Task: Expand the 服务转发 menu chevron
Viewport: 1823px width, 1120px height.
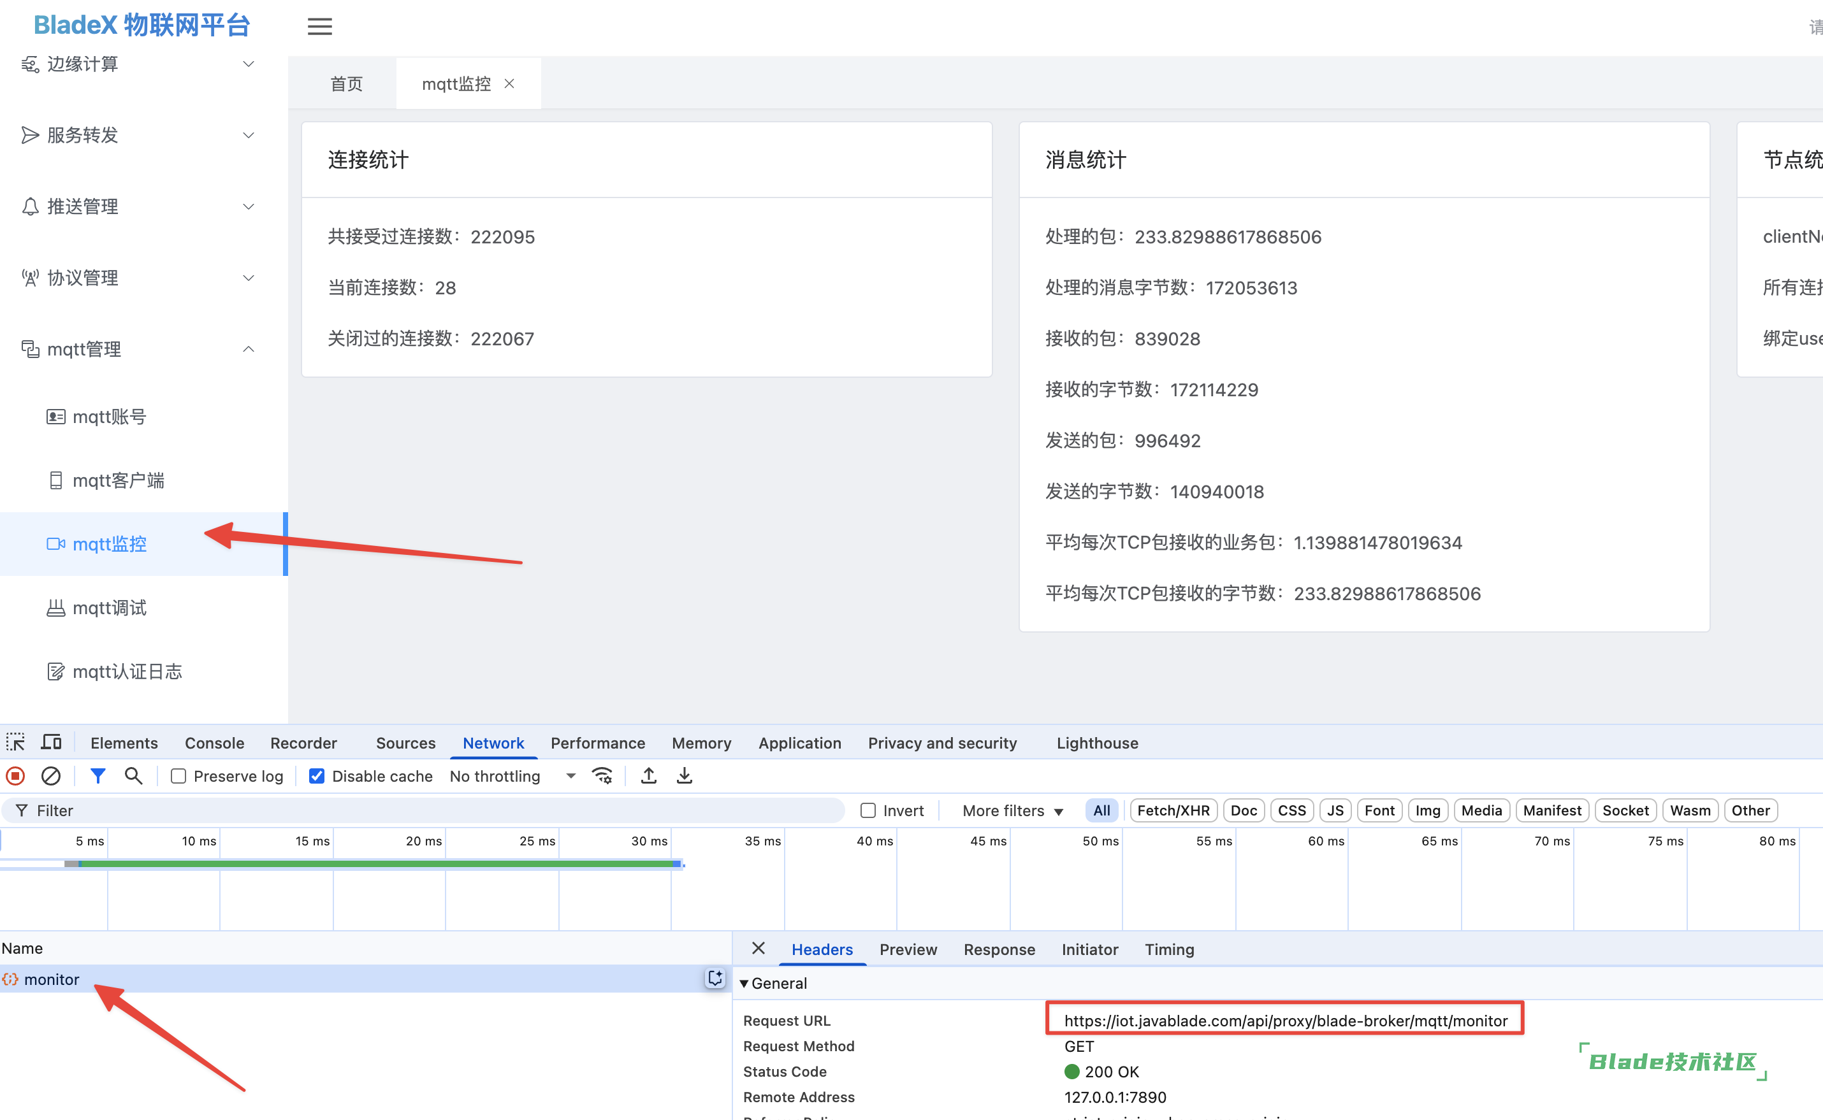Action: pos(249,136)
